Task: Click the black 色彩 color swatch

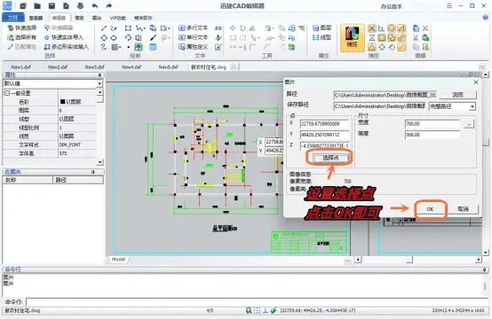Action: 62,102
